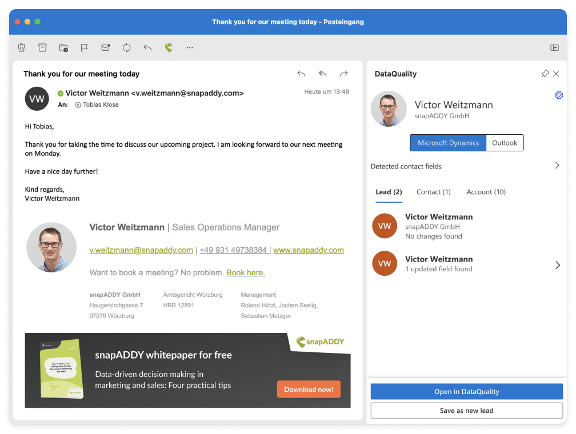The height and width of the screenshot is (434, 576).
Task: Forward the email from message header
Action: tap(344, 74)
